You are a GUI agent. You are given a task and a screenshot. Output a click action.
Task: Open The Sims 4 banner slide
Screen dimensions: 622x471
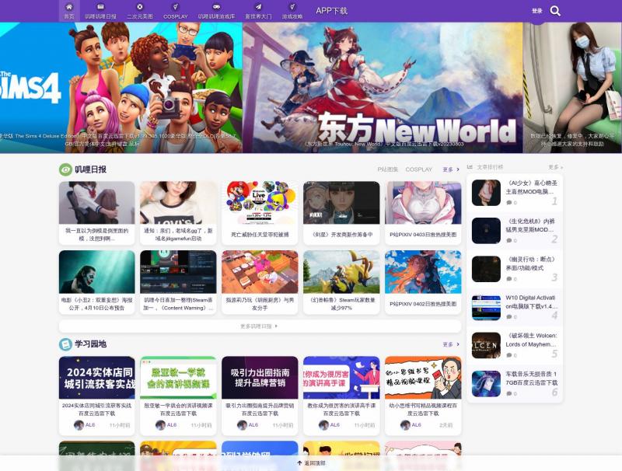point(121,88)
